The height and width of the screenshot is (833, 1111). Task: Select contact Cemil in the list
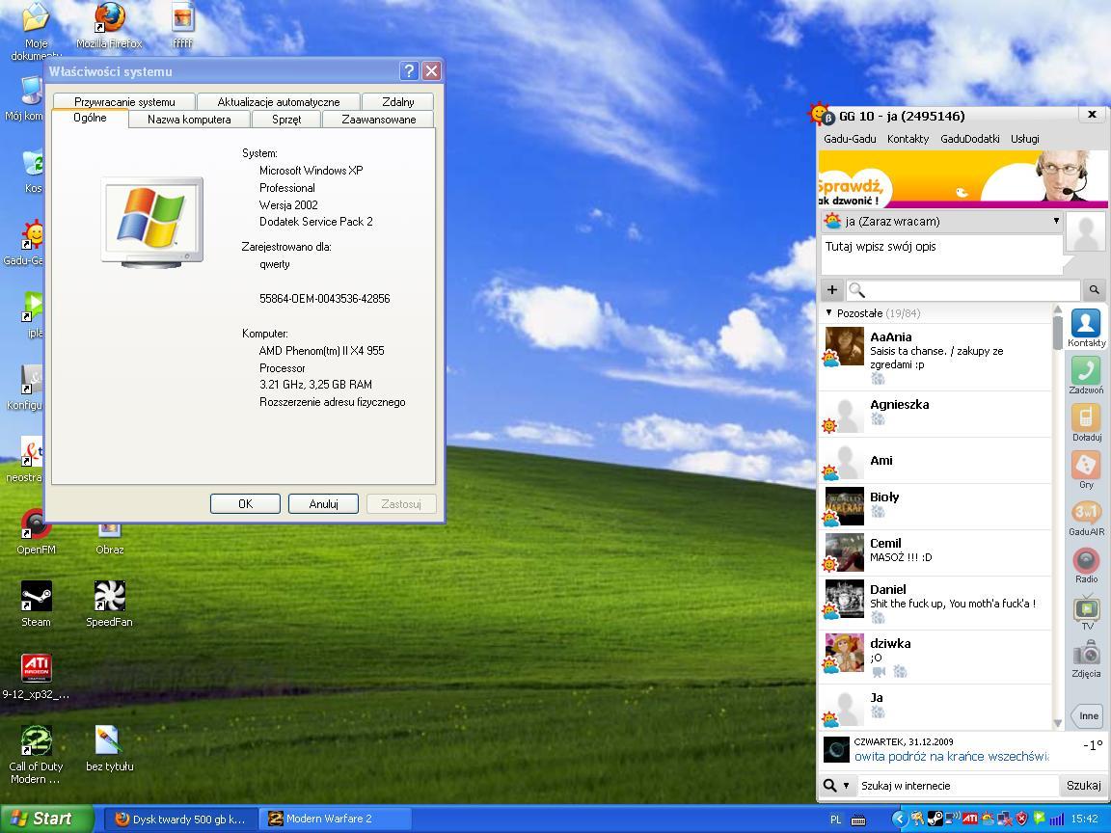coord(935,552)
